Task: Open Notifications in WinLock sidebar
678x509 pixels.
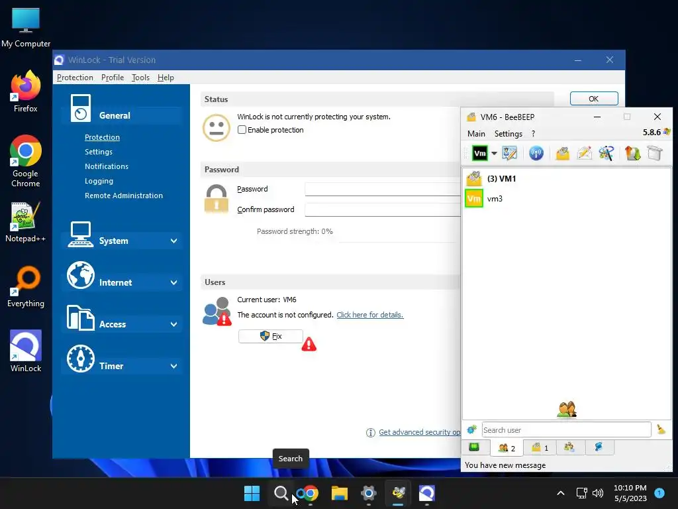Action: (x=107, y=166)
